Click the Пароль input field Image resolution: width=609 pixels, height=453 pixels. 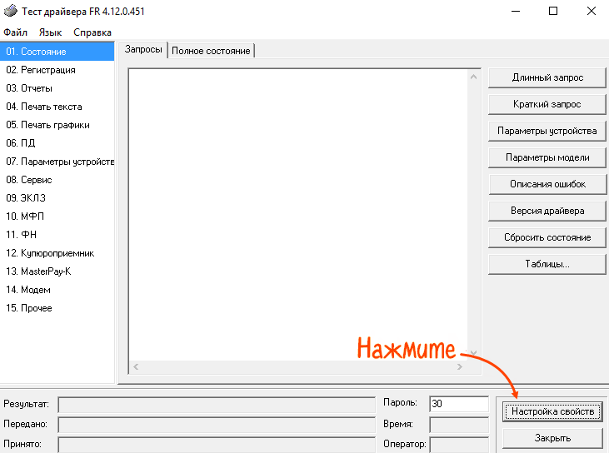(458, 404)
